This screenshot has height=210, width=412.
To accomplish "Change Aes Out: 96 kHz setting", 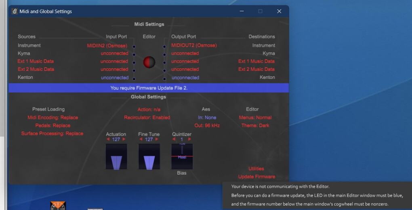I will (x=207, y=126).
